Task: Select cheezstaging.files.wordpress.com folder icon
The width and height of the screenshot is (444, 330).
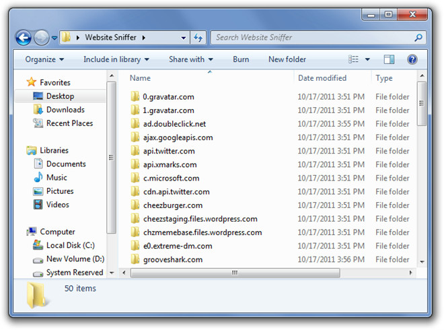Action: [135, 219]
